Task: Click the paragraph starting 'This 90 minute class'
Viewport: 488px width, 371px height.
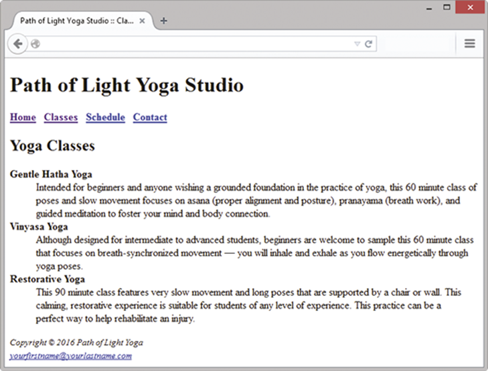Action: 248,305
